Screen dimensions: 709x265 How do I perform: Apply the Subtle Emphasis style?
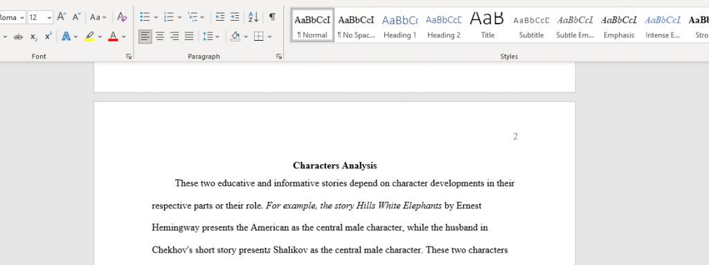[575, 26]
